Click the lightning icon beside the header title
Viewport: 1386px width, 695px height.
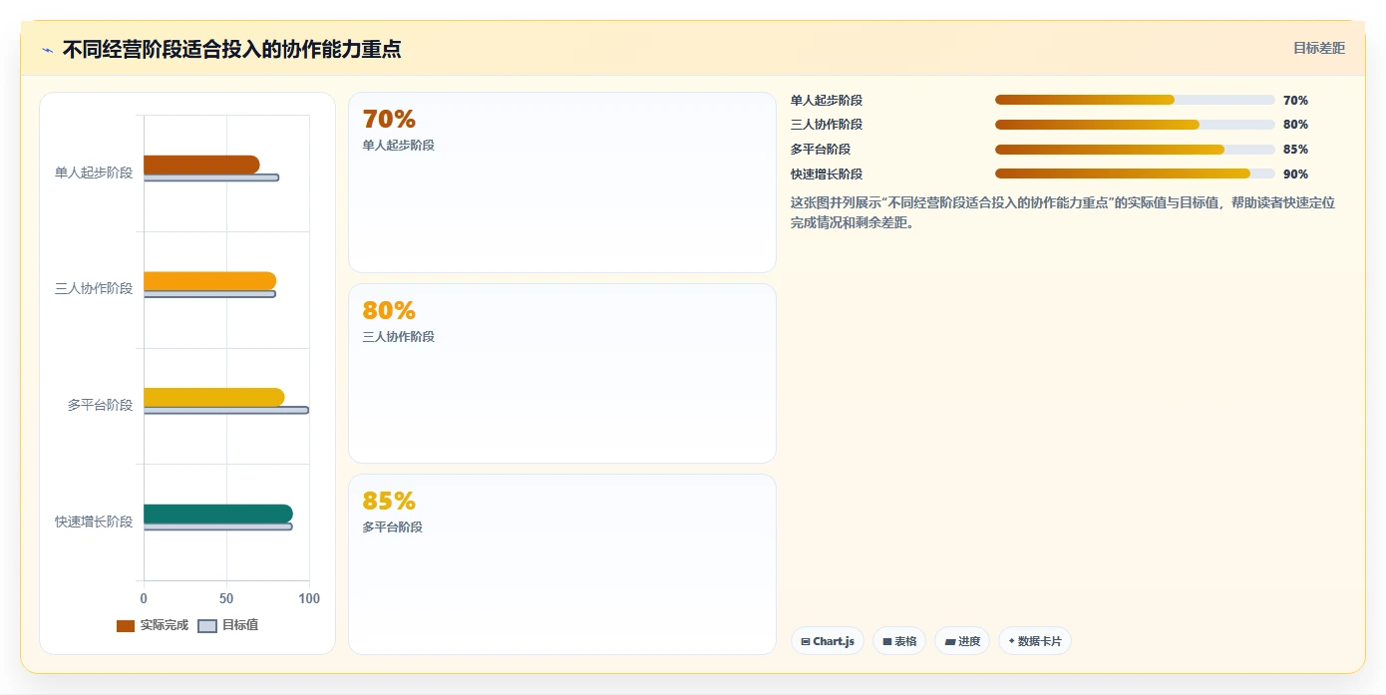pyautogui.click(x=47, y=50)
